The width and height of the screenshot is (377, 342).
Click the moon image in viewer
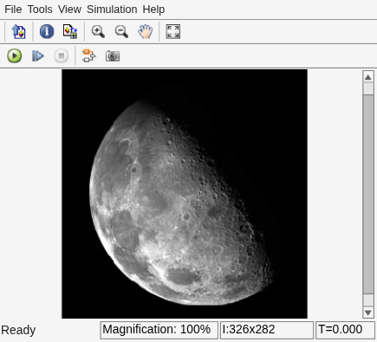pyautogui.click(x=185, y=194)
